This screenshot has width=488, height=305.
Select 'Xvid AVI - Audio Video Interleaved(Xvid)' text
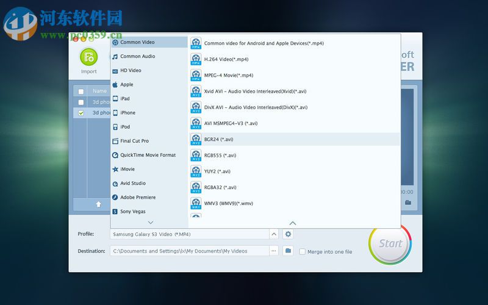pyautogui.click(x=255, y=91)
